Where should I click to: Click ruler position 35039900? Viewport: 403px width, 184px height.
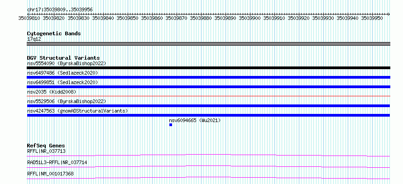tap(250, 18)
